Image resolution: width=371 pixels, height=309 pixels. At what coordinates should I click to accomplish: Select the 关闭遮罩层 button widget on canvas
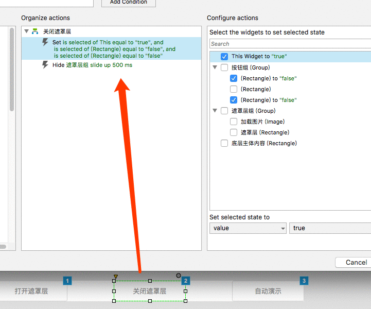pos(150,291)
